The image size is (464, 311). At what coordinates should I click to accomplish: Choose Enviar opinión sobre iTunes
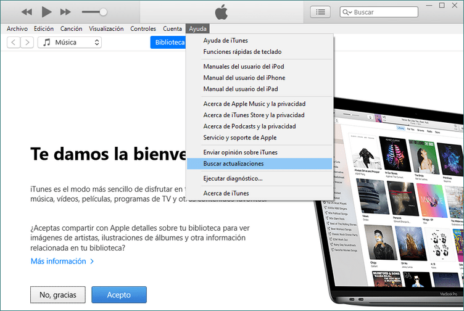click(x=260, y=152)
